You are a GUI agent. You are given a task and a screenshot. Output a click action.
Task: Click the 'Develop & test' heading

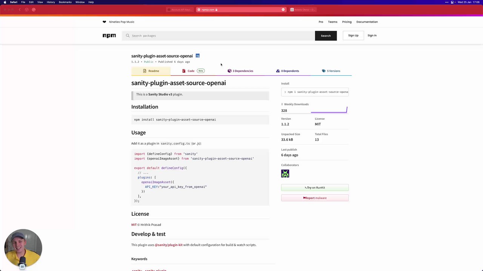click(x=148, y=234)
